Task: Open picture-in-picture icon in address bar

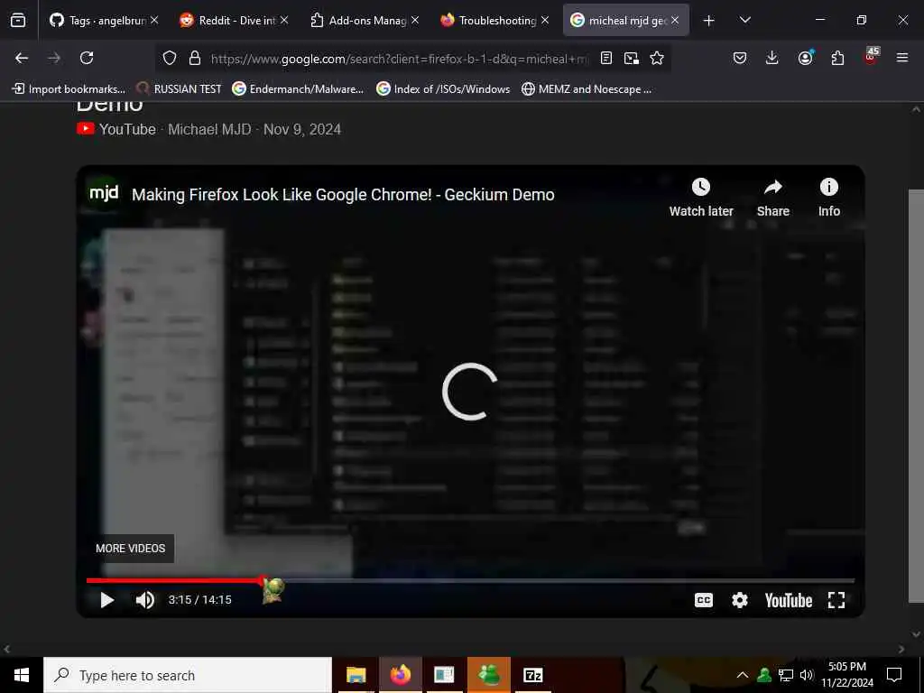Action: point(632,58)
